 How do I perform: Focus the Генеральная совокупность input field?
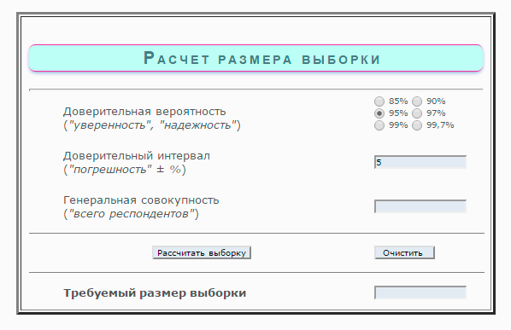tap(420, 206)
